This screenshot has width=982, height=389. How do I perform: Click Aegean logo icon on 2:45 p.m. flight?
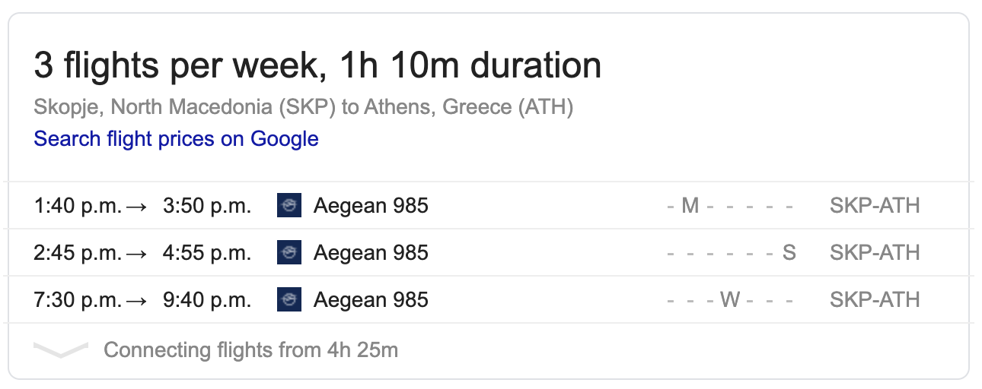point(289,252)
